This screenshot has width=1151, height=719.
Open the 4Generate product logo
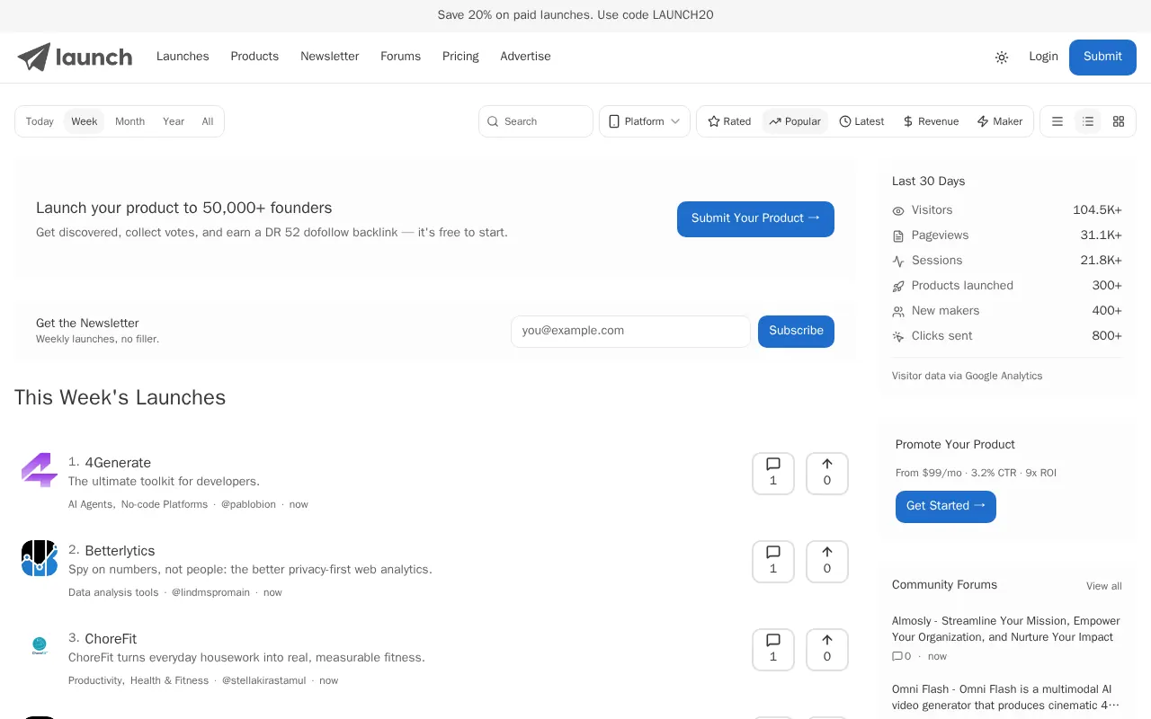(x=40, y=470)
